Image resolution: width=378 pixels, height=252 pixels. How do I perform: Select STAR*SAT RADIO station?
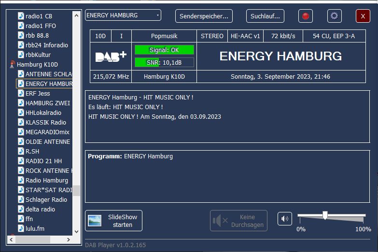pyautogui.click(x=49, y=190)
